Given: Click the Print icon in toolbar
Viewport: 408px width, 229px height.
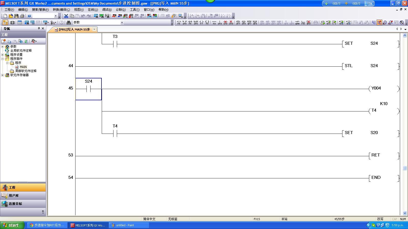Looking at the screenshot, I should click(22, 16).
